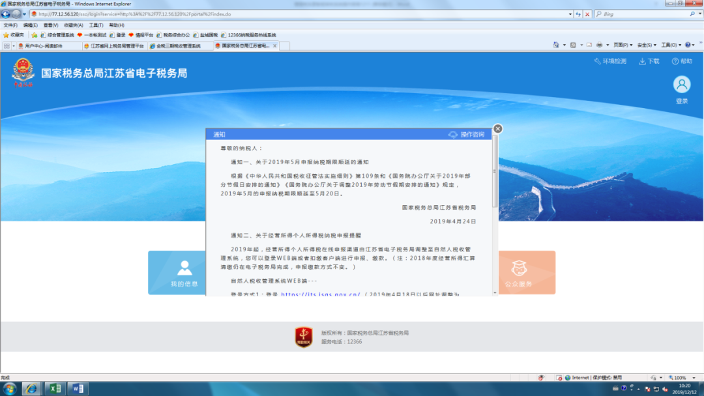The height and width of the screenshot is (396, 704).
Task: Click the 登录 user avatar icon
Action: click(x=682, y=84)
